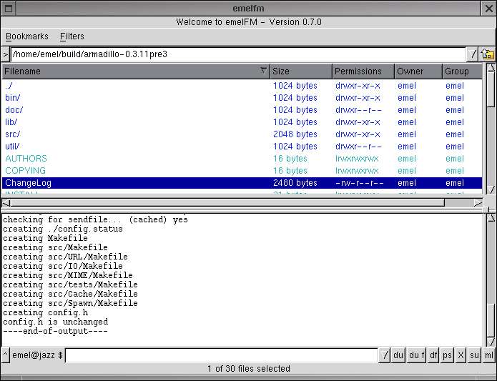Open the path history dropdown arrow
497x381 pixels.
pyautogui.click(x=473, y=54)
